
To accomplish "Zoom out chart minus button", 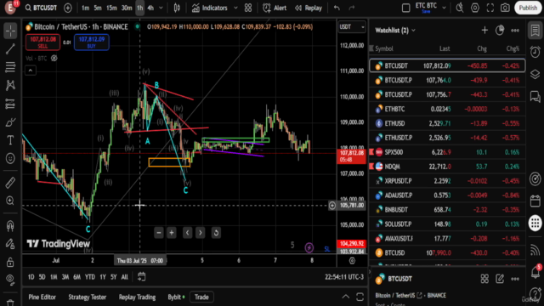I will point(159,233).
